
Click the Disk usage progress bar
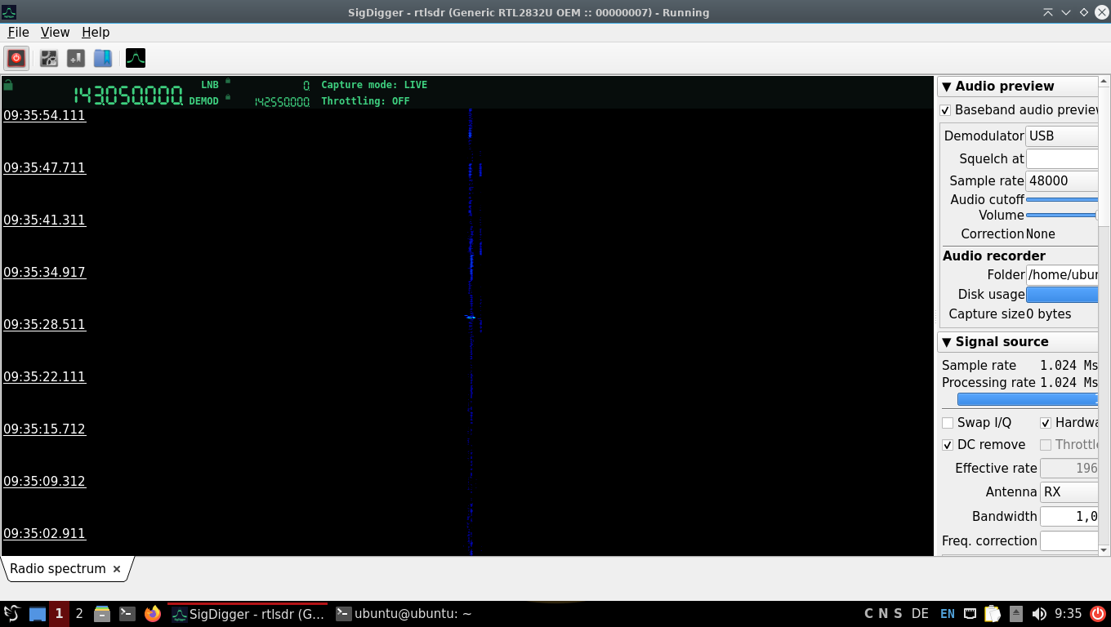[1062, 295]
